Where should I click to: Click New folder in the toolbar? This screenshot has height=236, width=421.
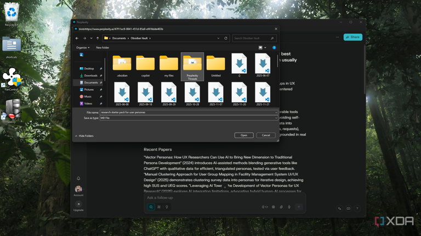pyautogui.click(x=103, y=48)
